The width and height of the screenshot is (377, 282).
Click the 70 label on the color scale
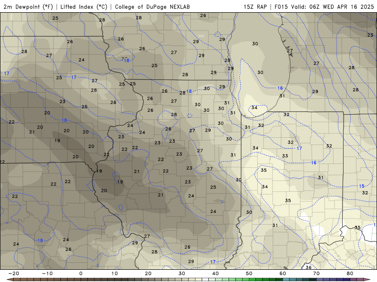coord(316,274)
